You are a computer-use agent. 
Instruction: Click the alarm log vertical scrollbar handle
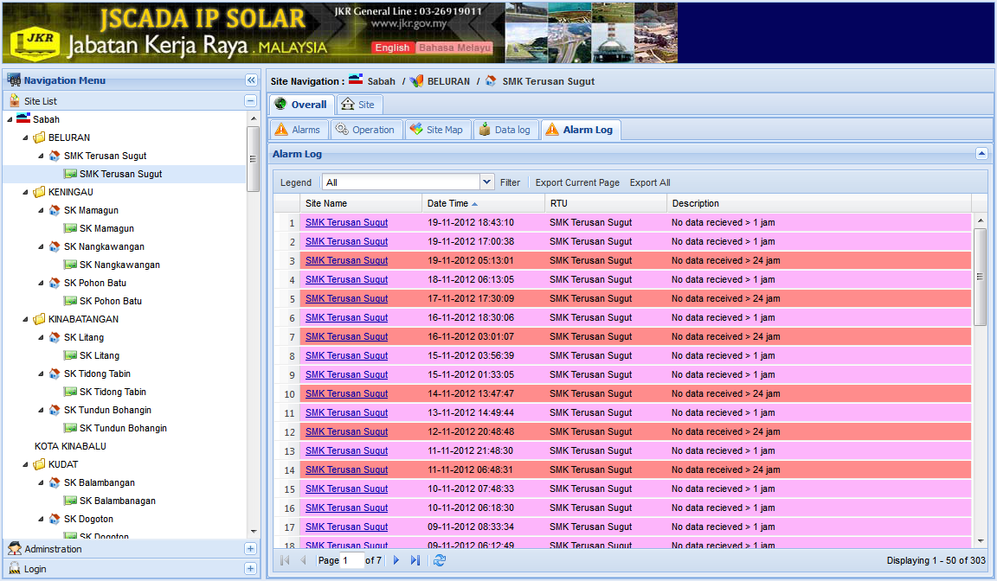point(981,277)
